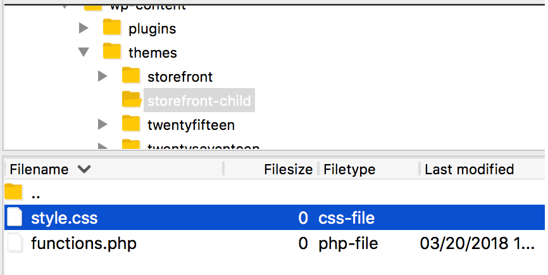Viewport: 548px width, 275px height.
Task: Expand the storefront folder arrow
Action: [103, 76]
